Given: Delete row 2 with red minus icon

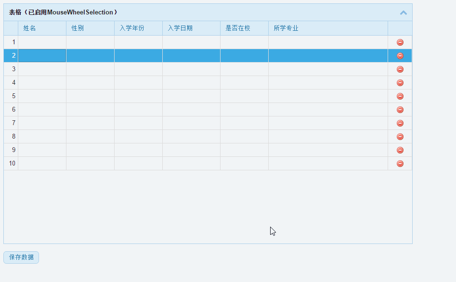Looking at the screenshot, I should coord(400,56).
